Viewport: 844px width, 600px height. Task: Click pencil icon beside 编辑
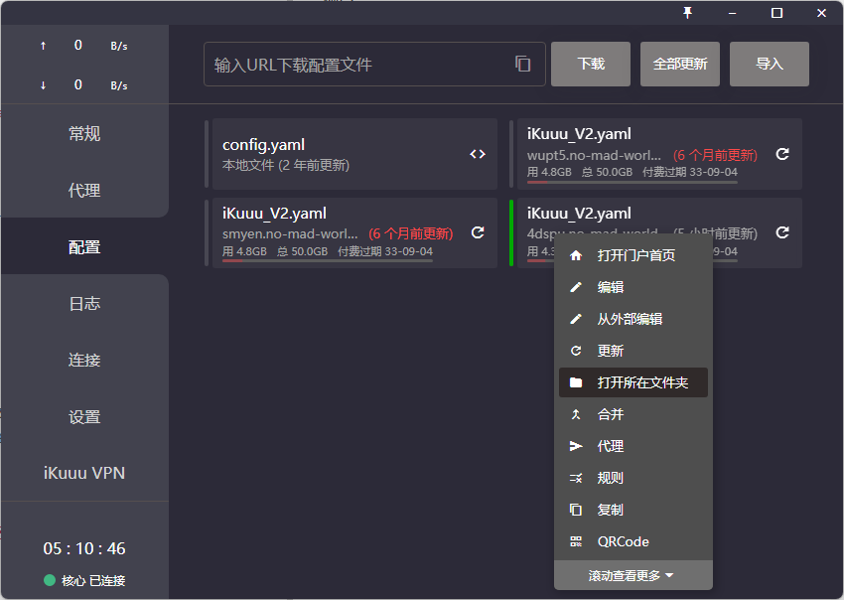(x=576, y=287)
